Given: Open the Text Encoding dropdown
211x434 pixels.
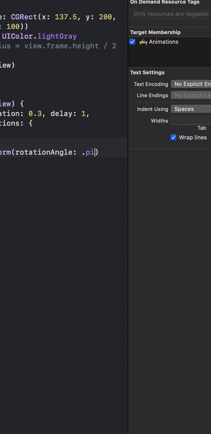Looking at the screenshot, I should [191, 84].
